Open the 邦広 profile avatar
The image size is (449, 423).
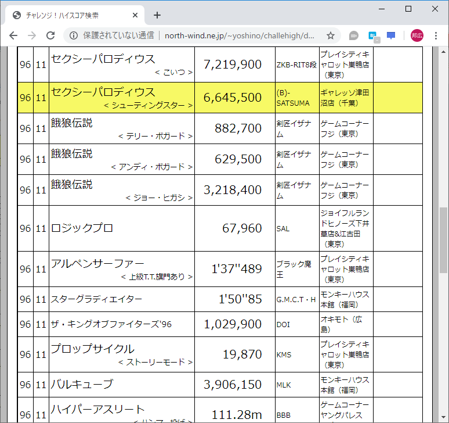417,35
